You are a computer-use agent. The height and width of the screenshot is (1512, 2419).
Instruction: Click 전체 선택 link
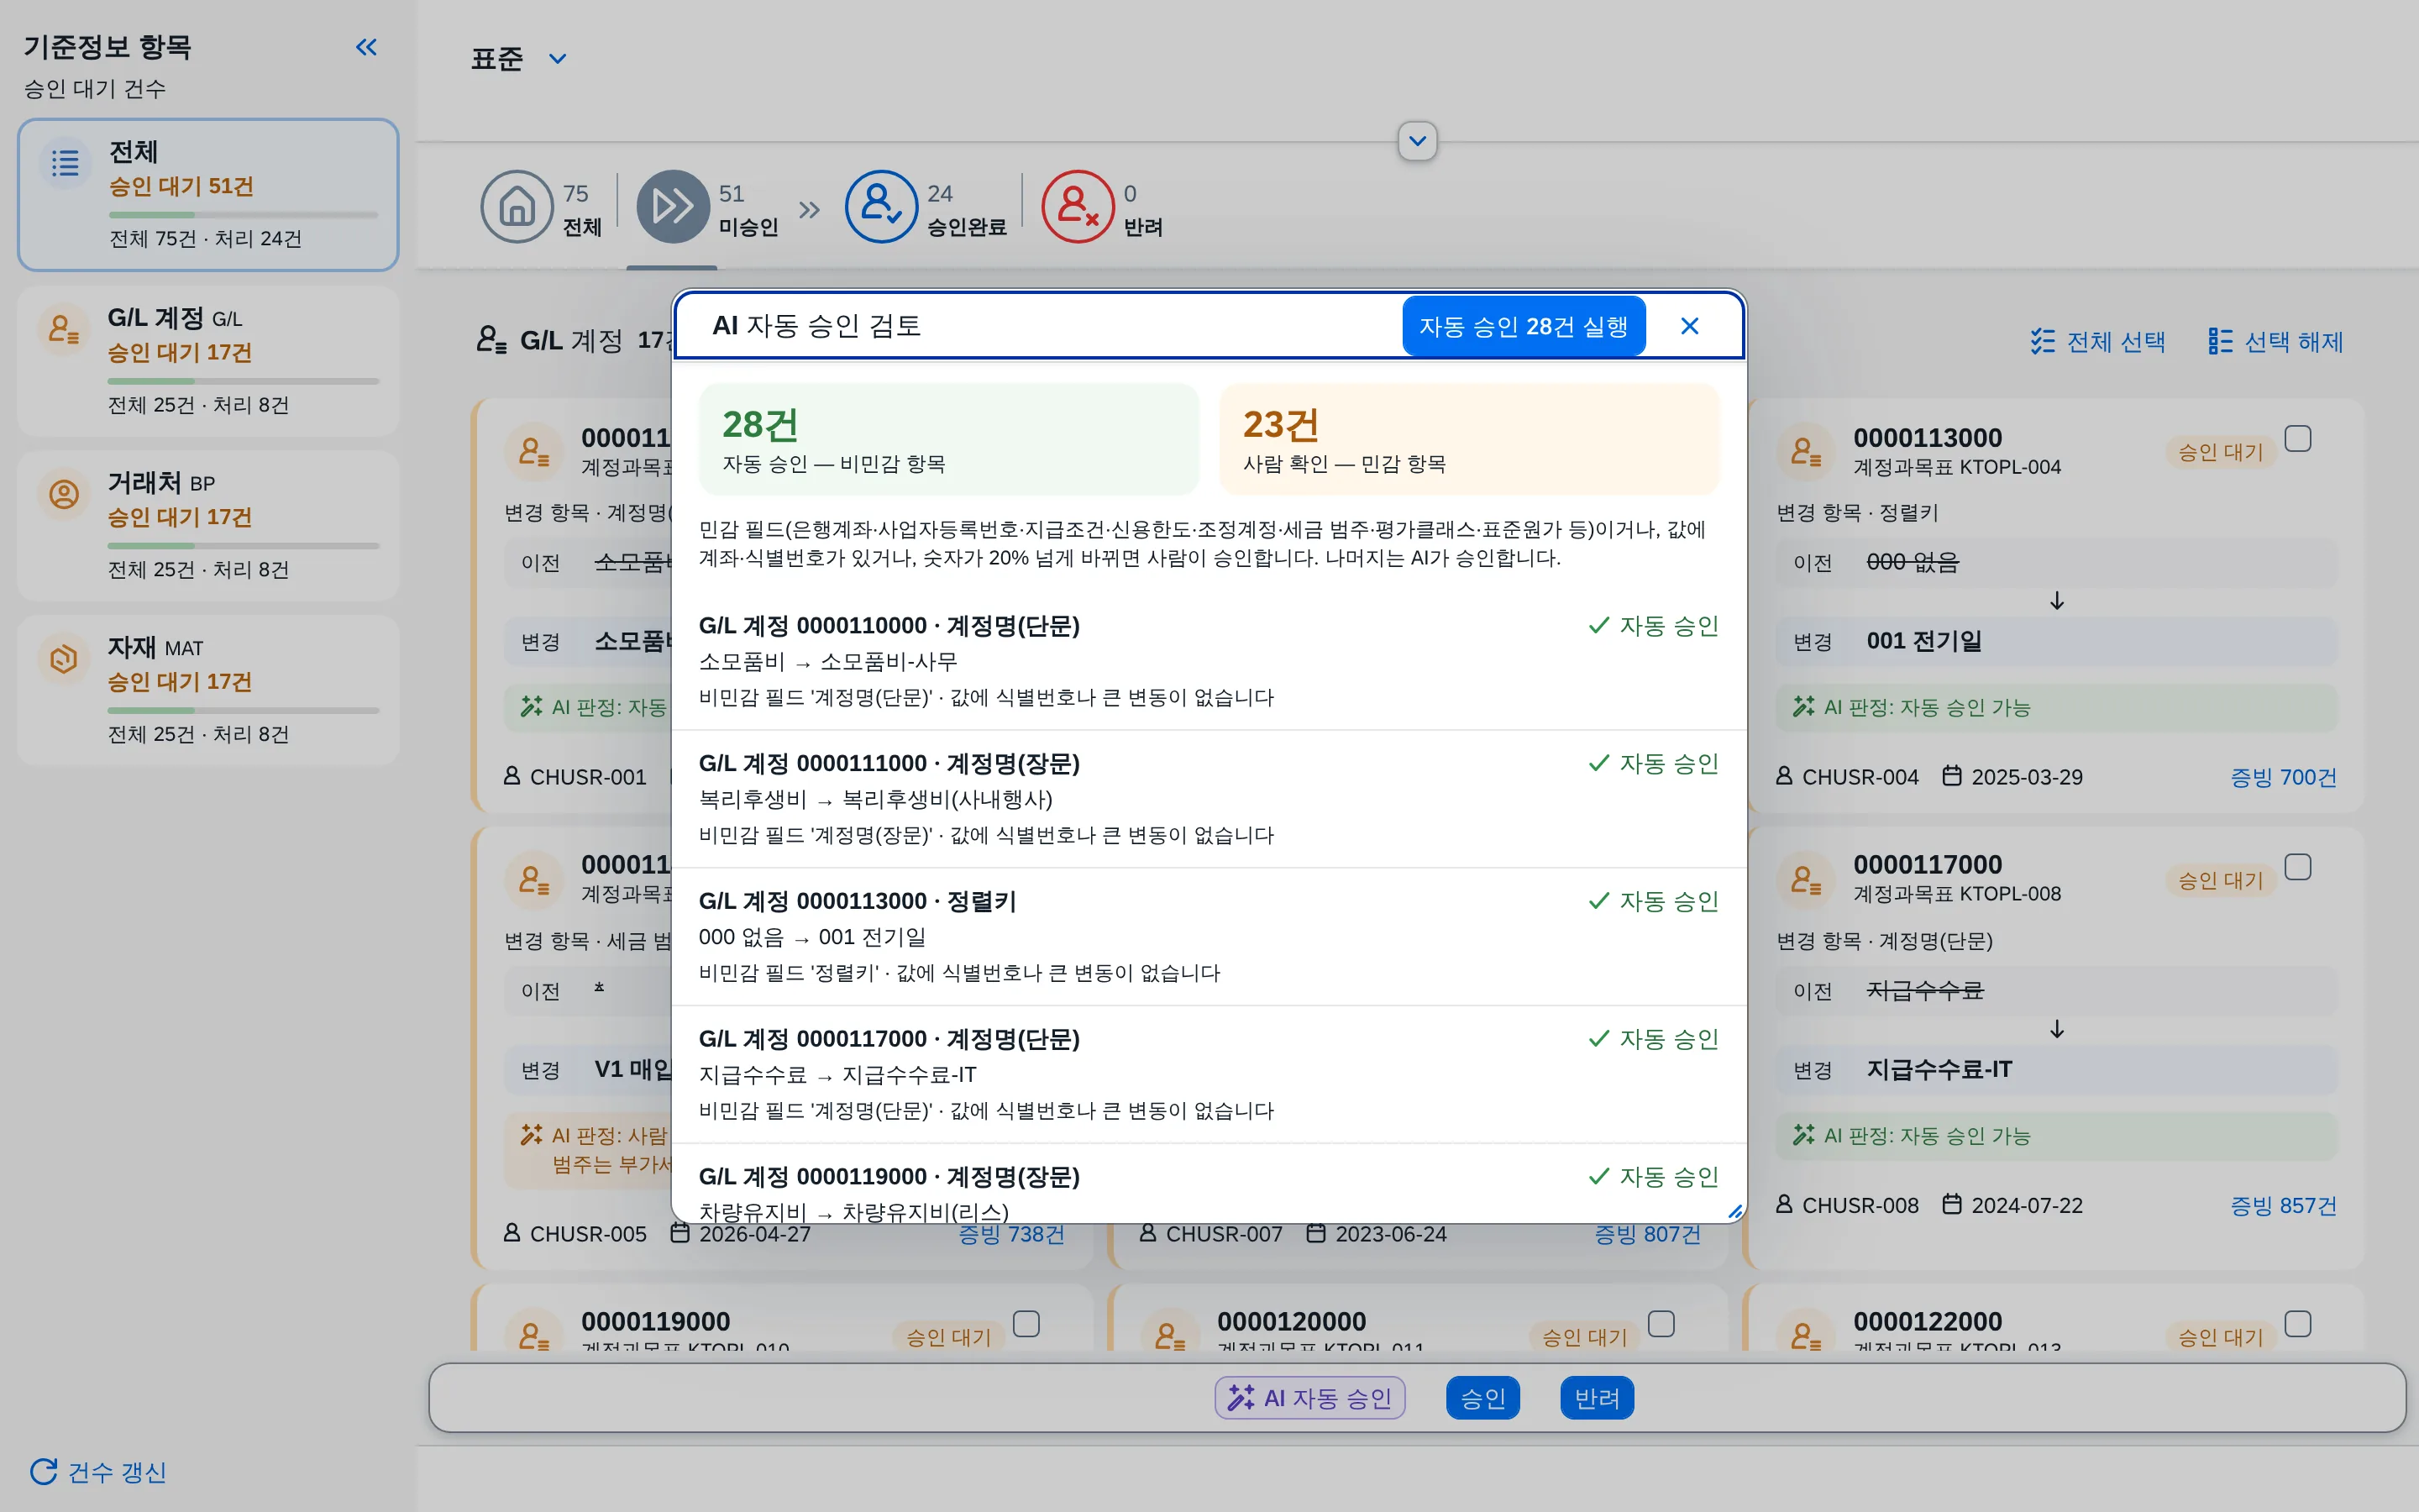[x=2097, y=342]
